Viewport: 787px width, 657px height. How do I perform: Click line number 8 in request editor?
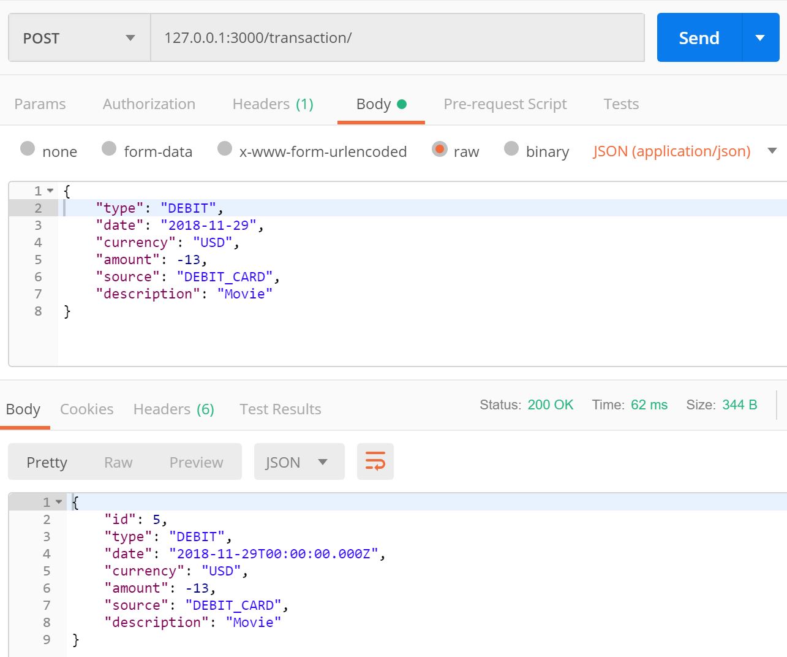tap(38, 311)
